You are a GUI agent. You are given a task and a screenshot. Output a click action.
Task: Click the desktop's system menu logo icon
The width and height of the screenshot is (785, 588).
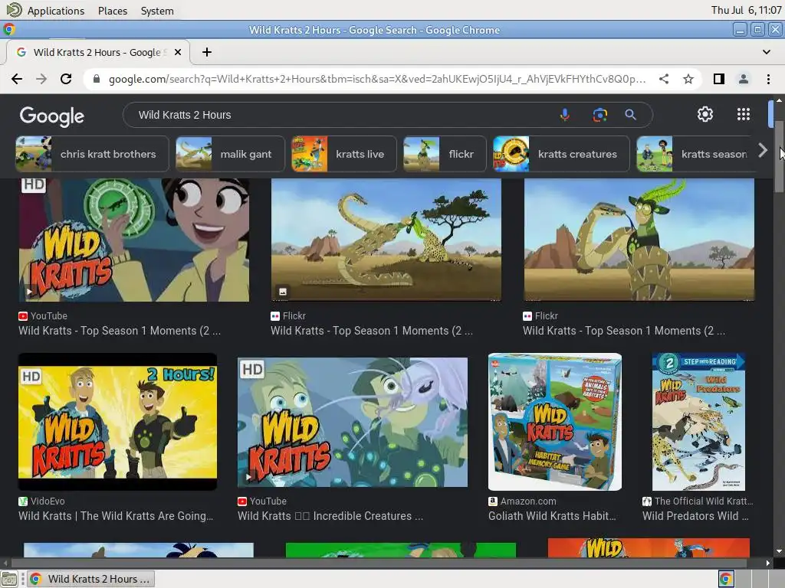pos(14,10)
